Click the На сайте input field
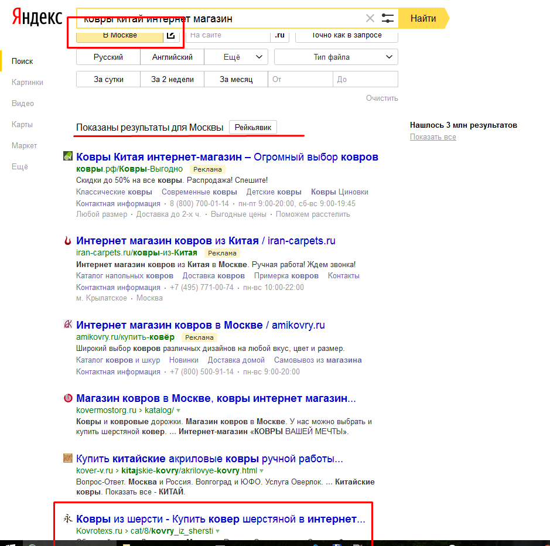This screenshot has height=546, width=550. [x=228, y=35]
